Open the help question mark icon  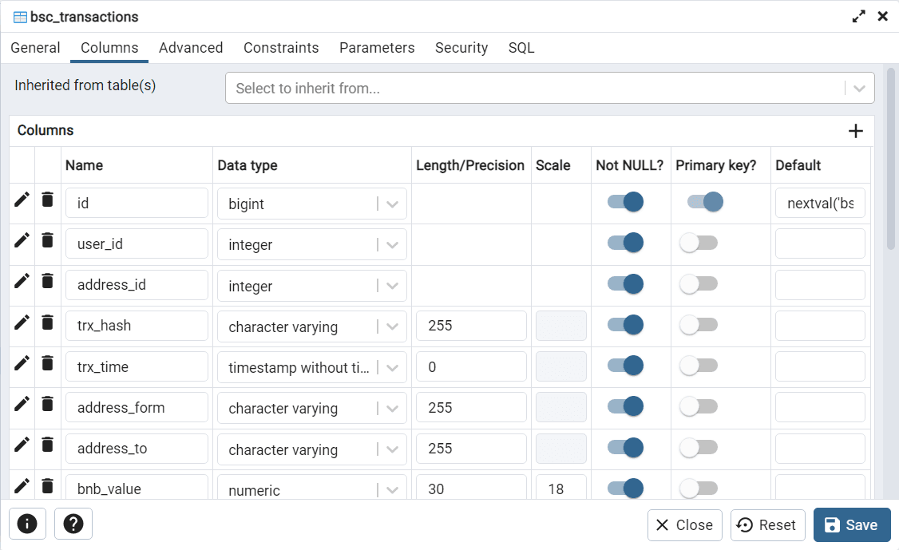[73, 524]
